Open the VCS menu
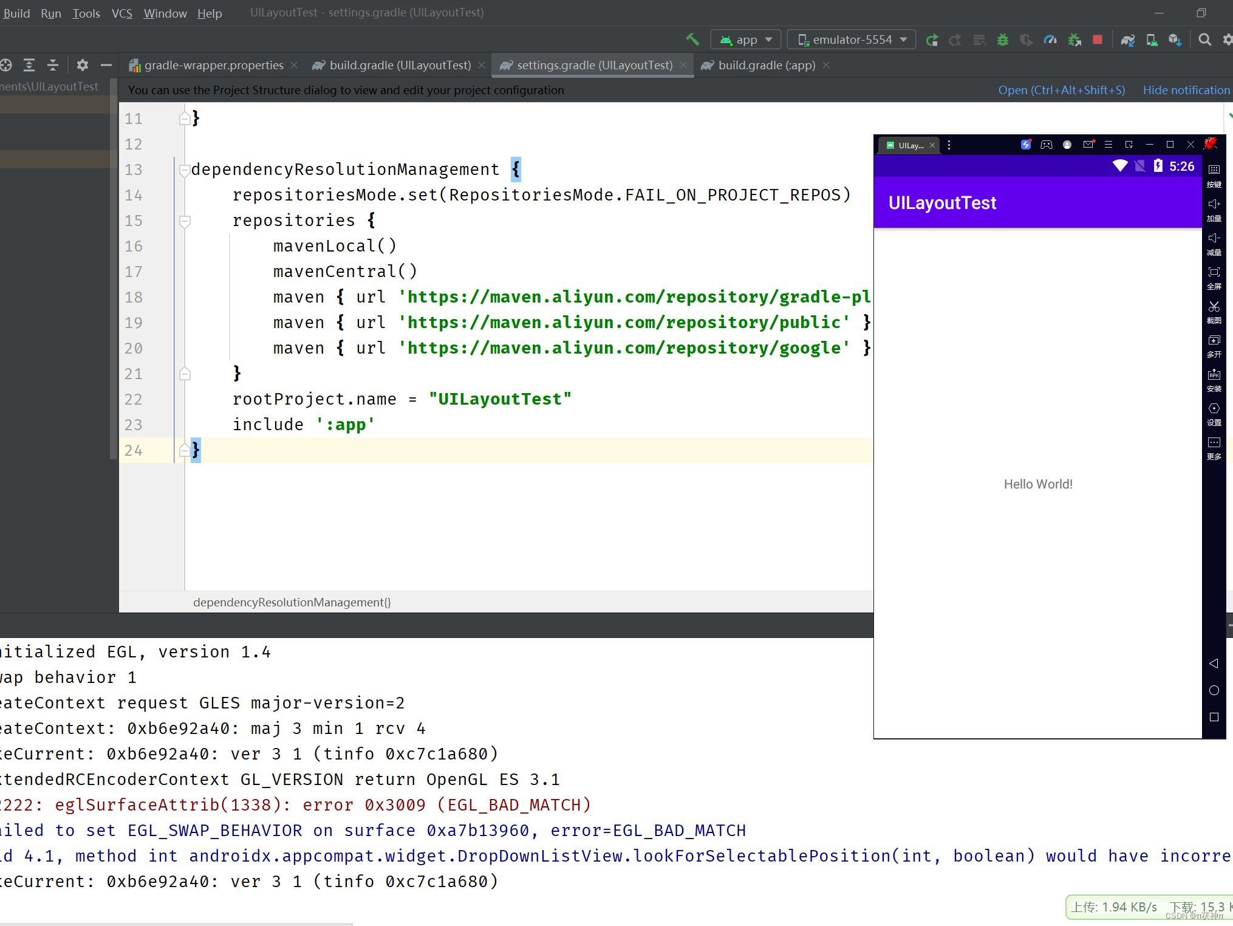This screenshot has width=1233, height=926. (x=121, y=13)
